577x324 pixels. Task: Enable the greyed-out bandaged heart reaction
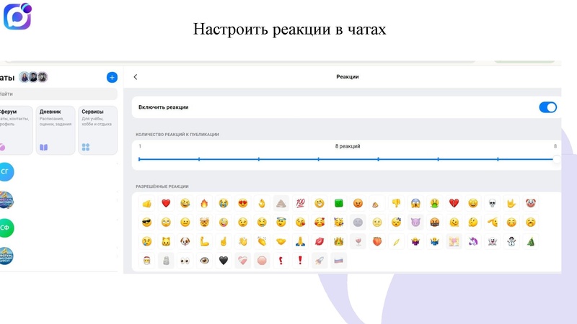243,261
